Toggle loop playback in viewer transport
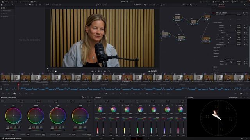Screen dimensions: 250x140 [109, 71]
